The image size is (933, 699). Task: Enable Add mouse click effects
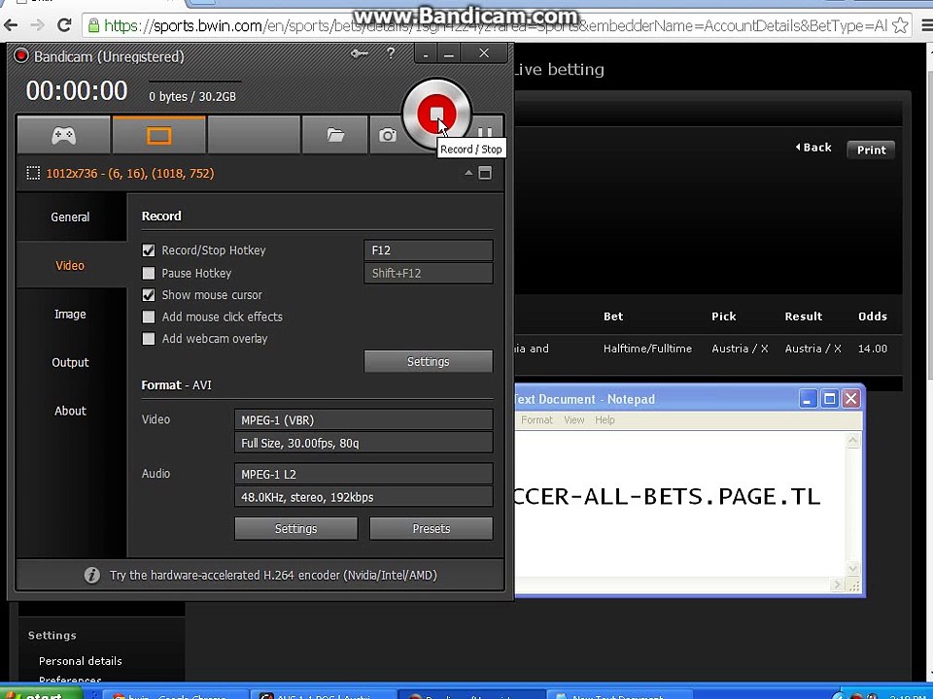pyautogui.click(x=149, y=316)
